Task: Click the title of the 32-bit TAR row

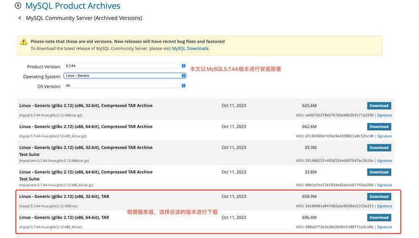Action: [64, 197]
